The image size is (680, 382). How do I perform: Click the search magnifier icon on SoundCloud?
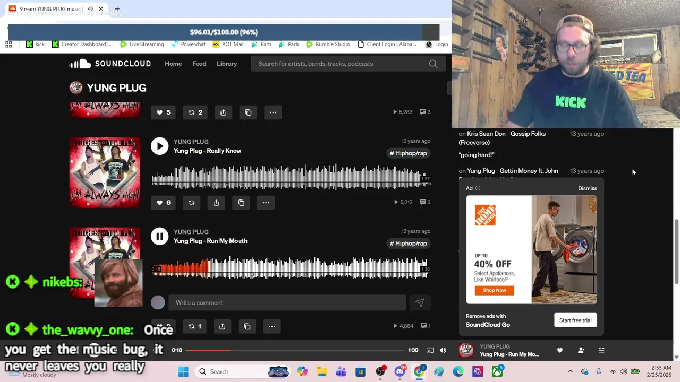433,64
